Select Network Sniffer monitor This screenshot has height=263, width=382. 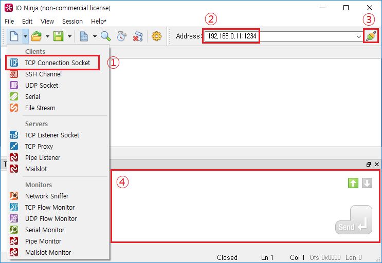(x=58, y=196)
